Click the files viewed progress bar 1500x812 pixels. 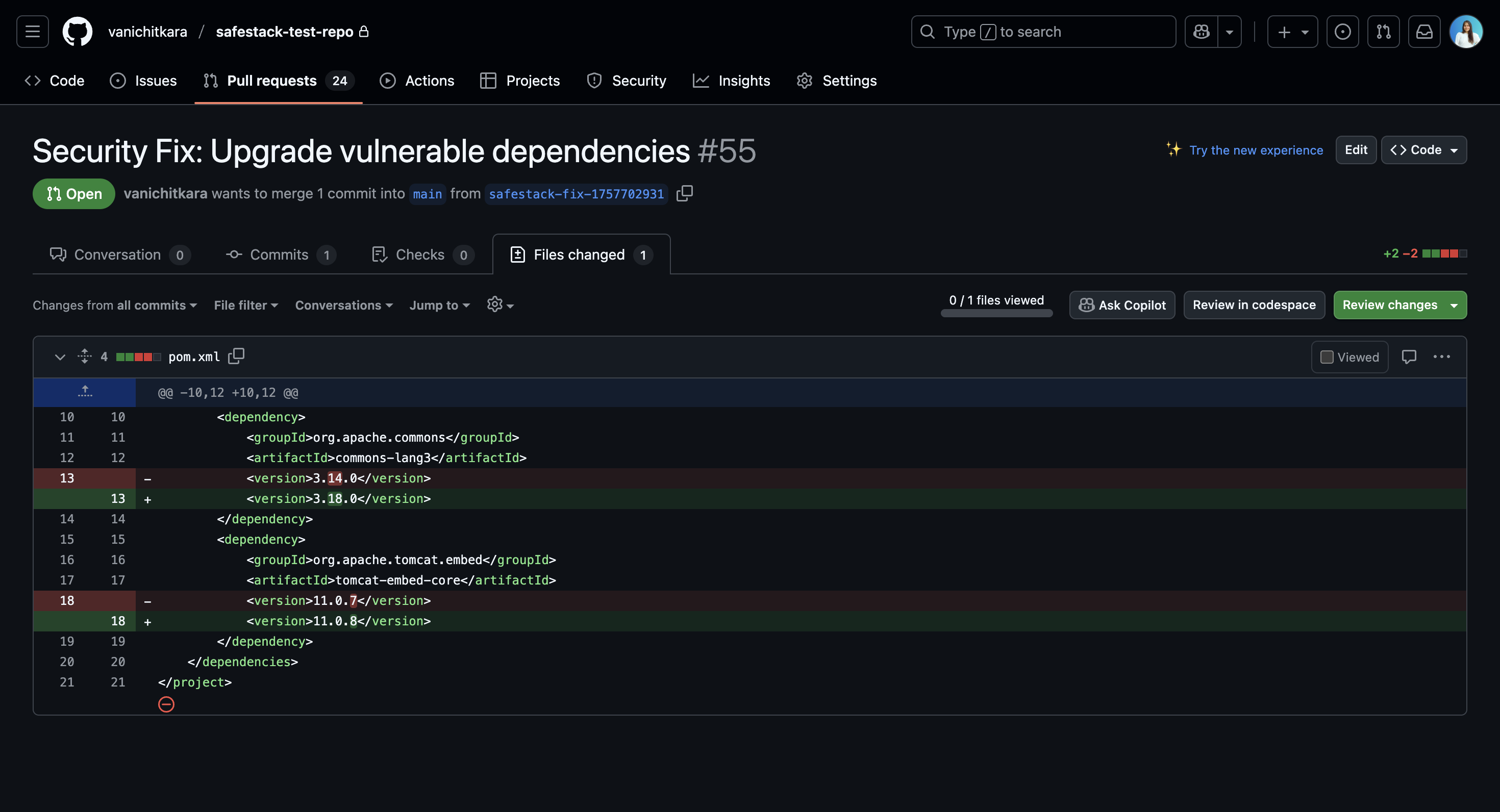tap(996, 313)
